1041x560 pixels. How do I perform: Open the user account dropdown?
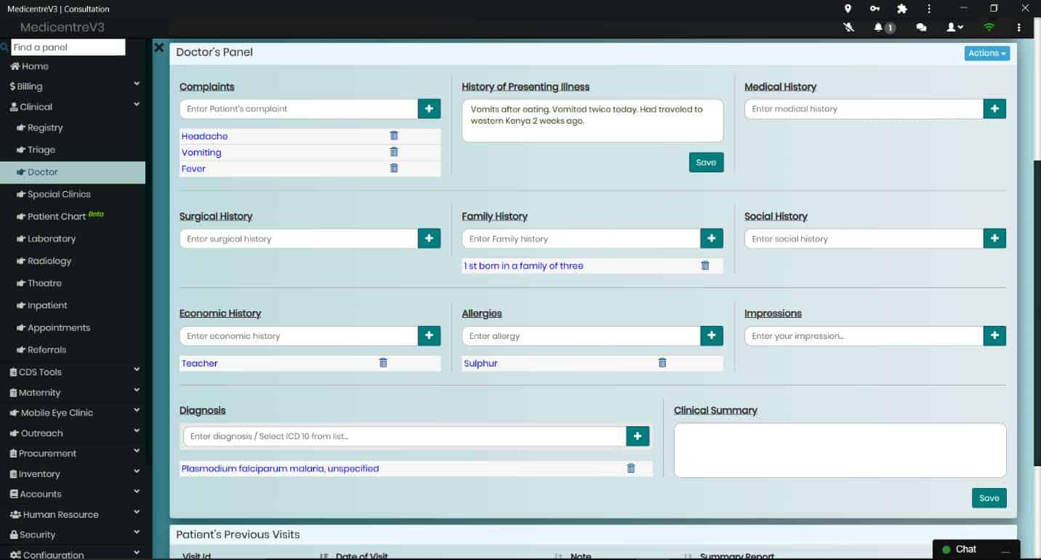954,28
